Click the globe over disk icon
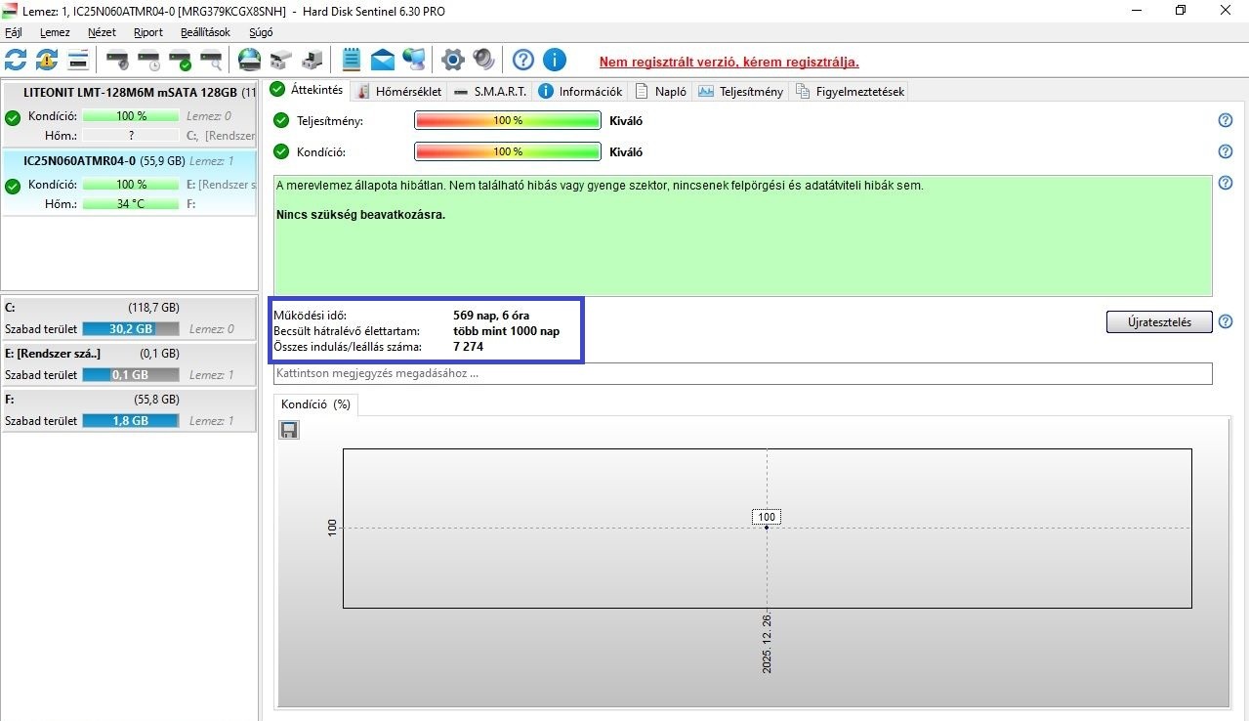Image resolution: width=1249 pixels, height=721 pixels. click(250, 60)
